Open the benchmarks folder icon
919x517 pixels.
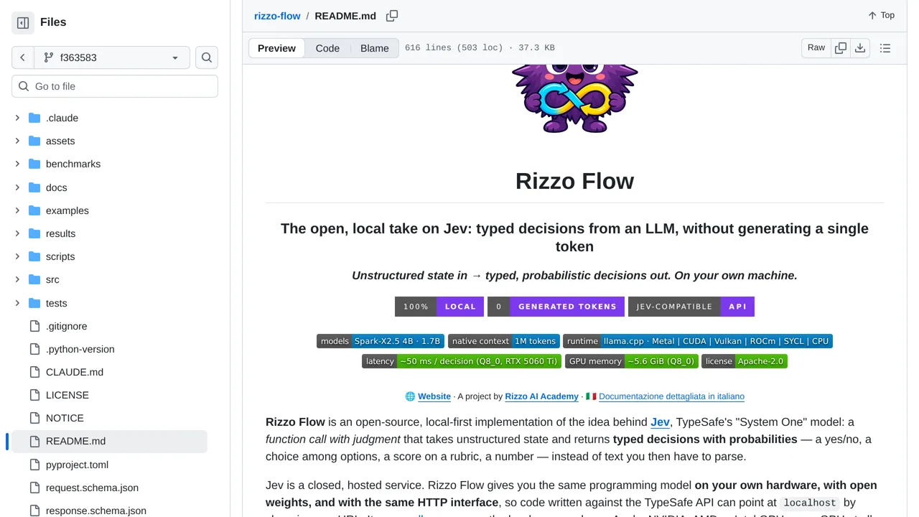pyautogui.click(x=34, y=164)
